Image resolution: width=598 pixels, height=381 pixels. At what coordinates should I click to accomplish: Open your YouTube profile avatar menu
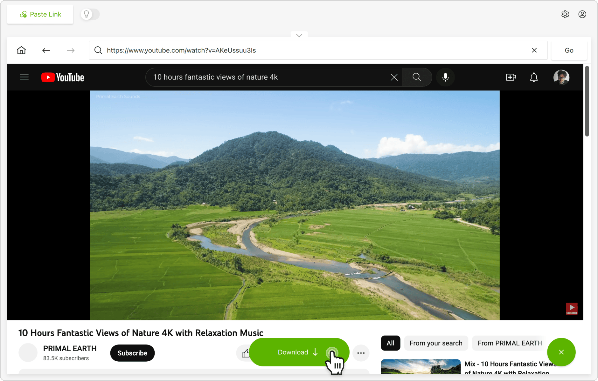562,77
